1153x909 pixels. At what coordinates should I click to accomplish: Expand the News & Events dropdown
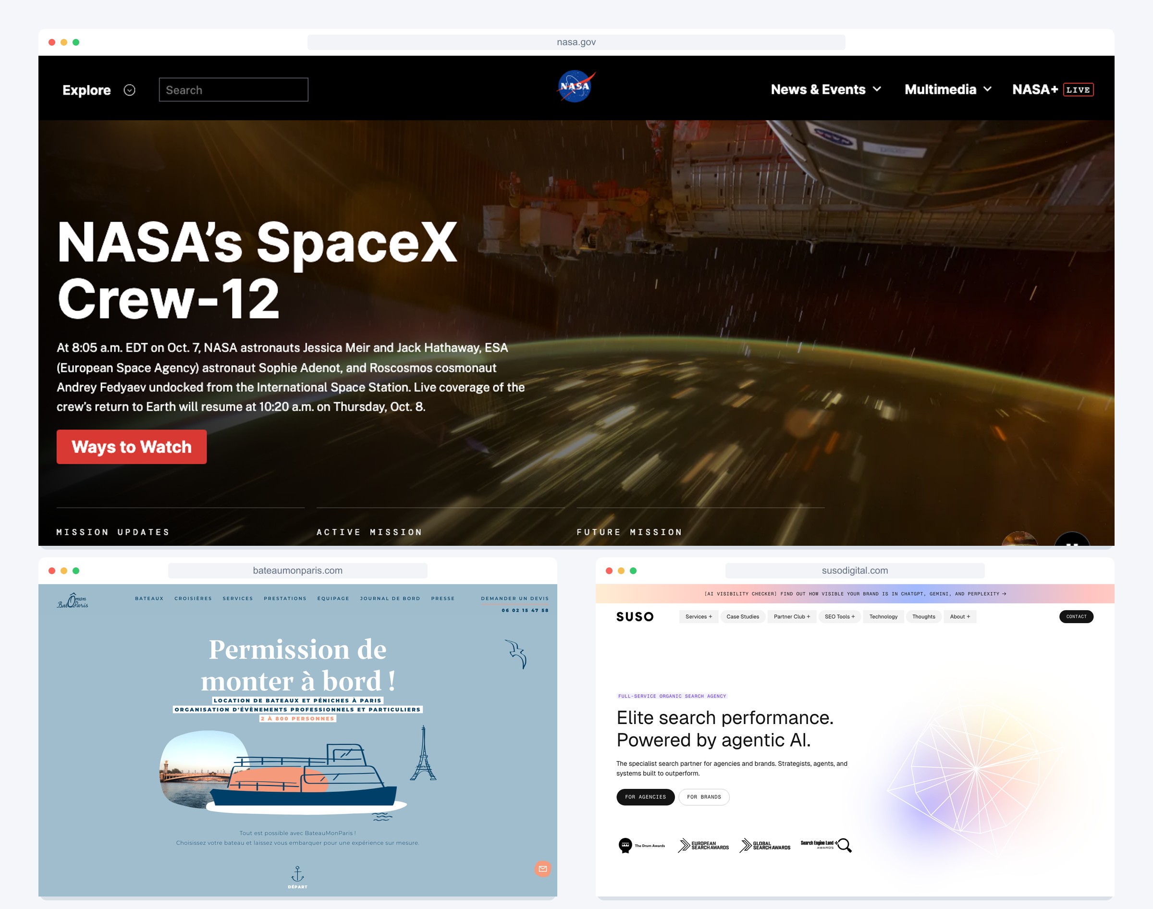(x=826, y=89)
